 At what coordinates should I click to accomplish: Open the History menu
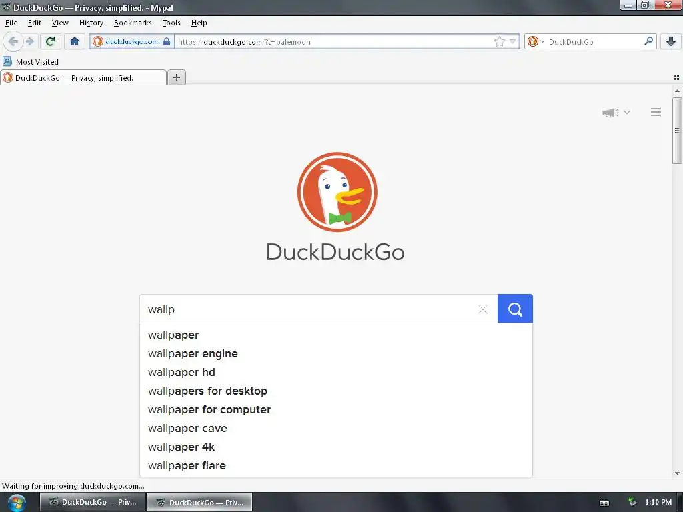tap(91, 23)
